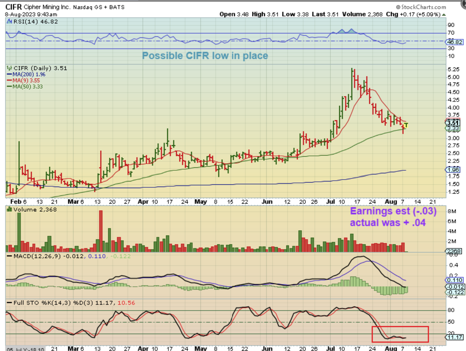Click the "Chg +0.17 (+5.09%)" change value
466x351 pixels.
point(417,14)
